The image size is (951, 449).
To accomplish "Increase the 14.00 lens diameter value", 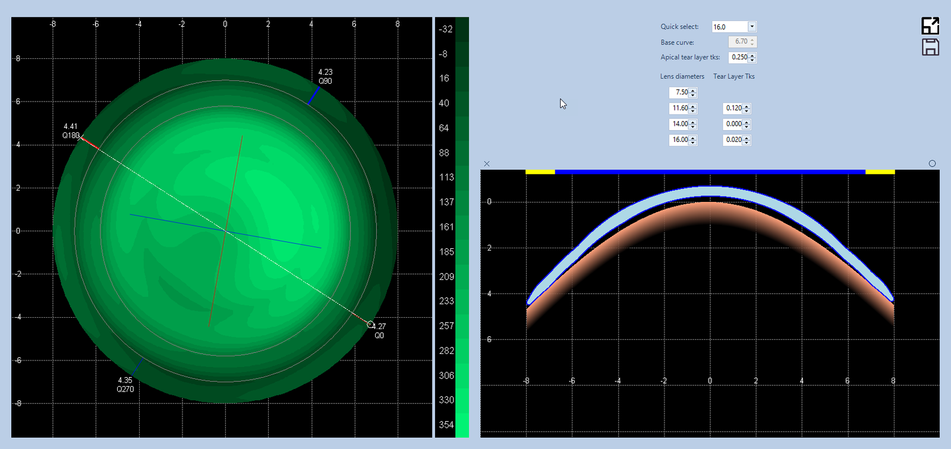I will click(693, 122).
